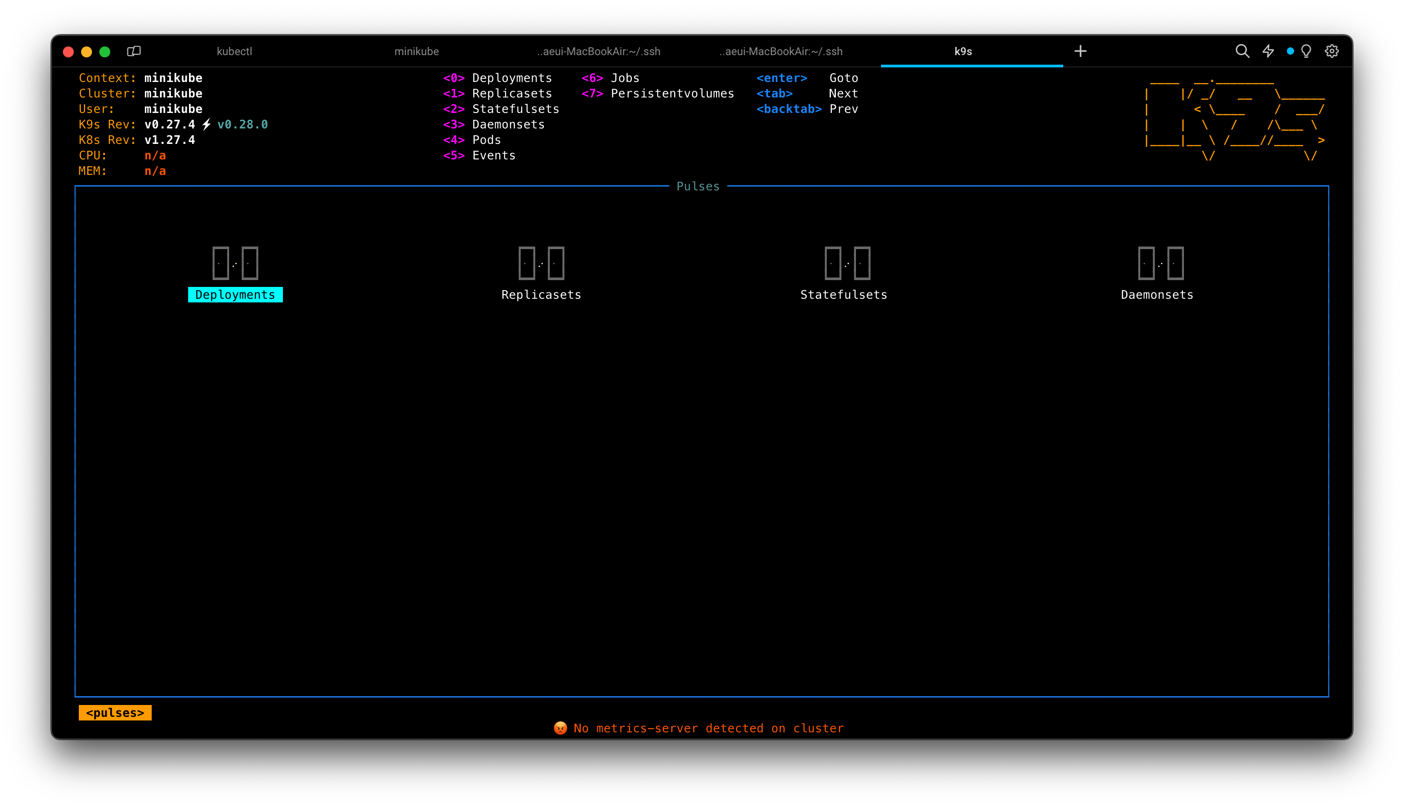
Task: Select the Replicasets pulse label
Action: pos(541,295)
